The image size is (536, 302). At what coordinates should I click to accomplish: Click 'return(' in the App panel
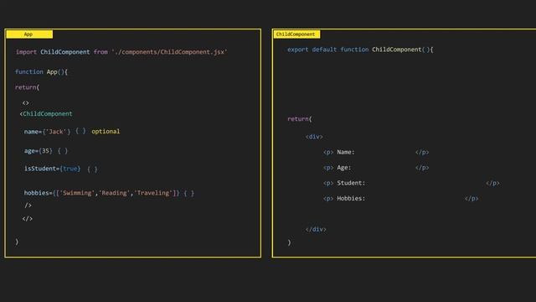coord(28,87)
